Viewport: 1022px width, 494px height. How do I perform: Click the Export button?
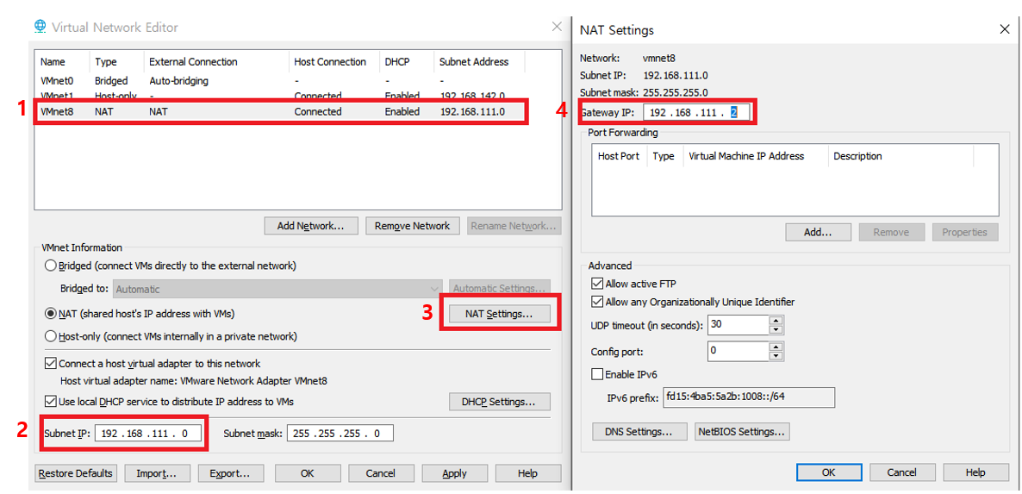click(229, 473)
